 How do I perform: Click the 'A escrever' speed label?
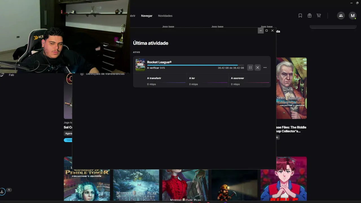(x=237, y=78)
